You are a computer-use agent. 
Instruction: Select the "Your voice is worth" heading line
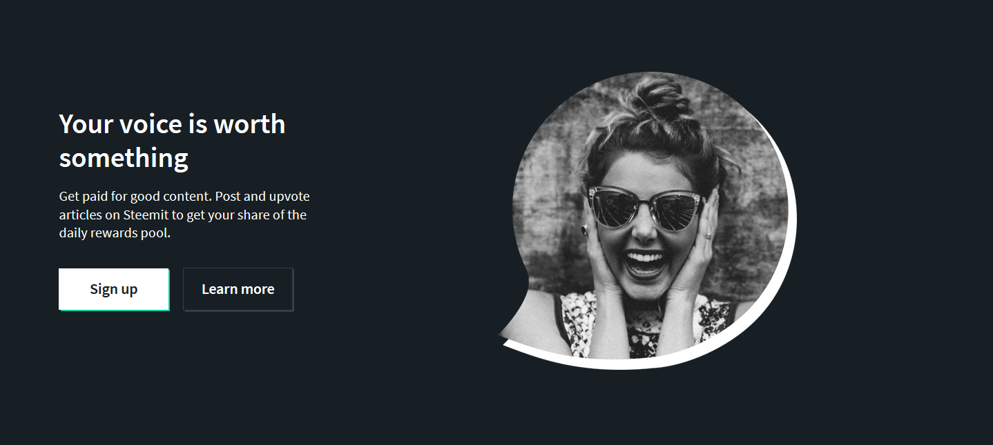click(x=172, y=124)
